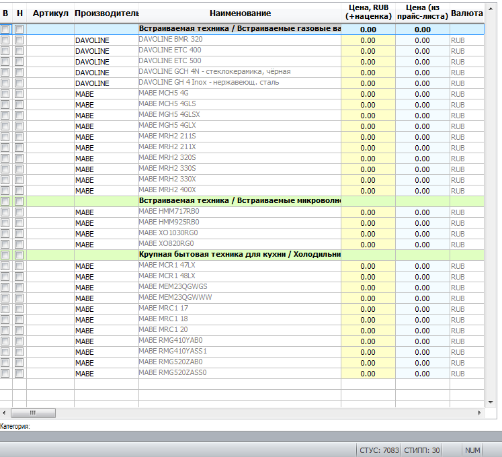Click the MABE MCH5 4GLS name cell
Image resolution: width=502 pixels, height=457 pixels.
pyautogui.click(x=240, y=104)
